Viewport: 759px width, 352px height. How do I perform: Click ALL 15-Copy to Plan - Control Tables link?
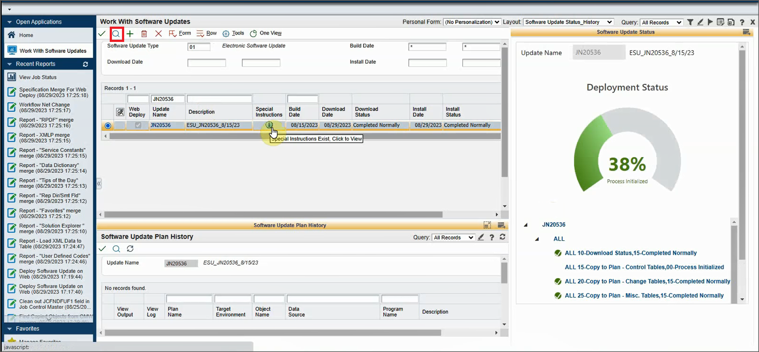pyautogui.click(x=644, y=267)
